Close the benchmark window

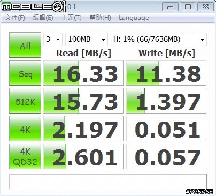(205, 7)
